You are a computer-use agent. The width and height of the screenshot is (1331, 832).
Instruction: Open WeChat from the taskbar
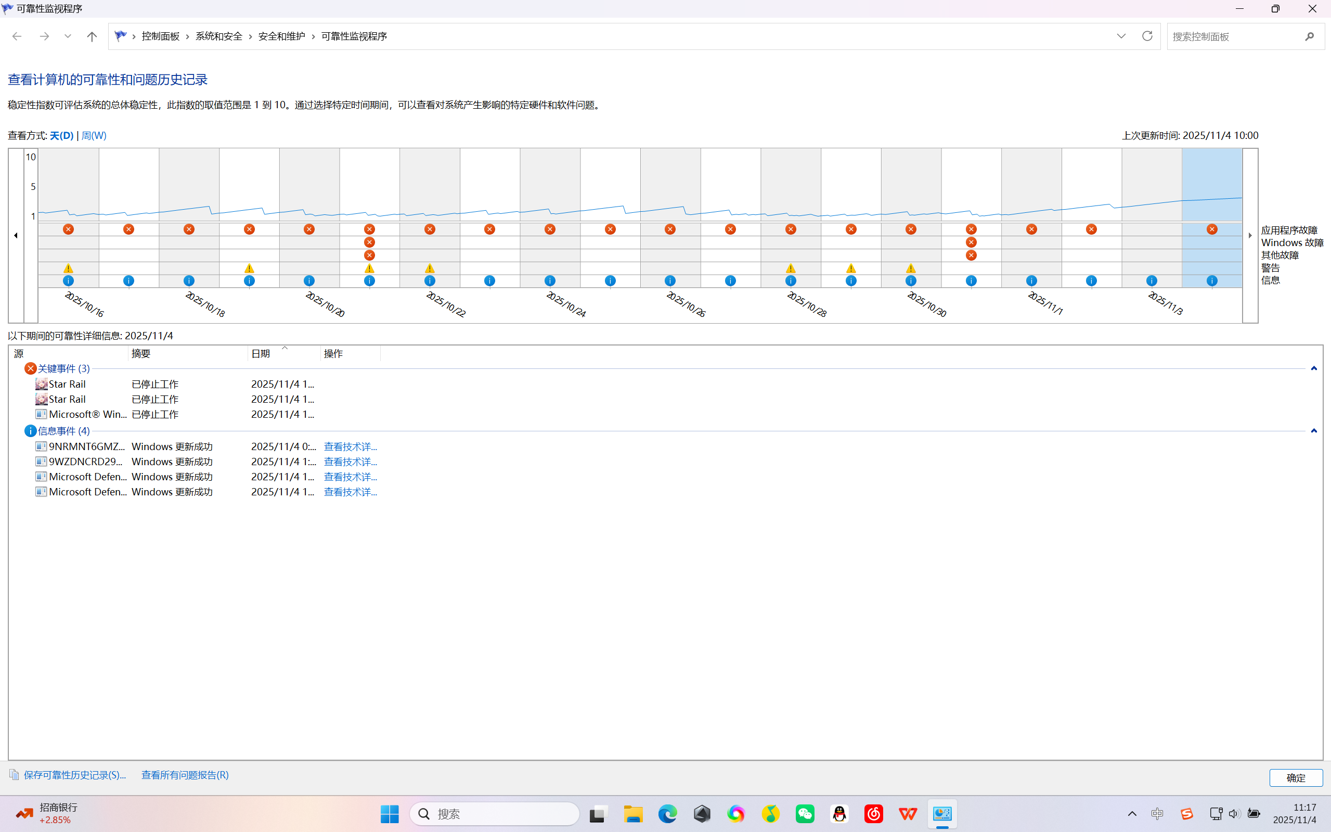tap(805, 813)
